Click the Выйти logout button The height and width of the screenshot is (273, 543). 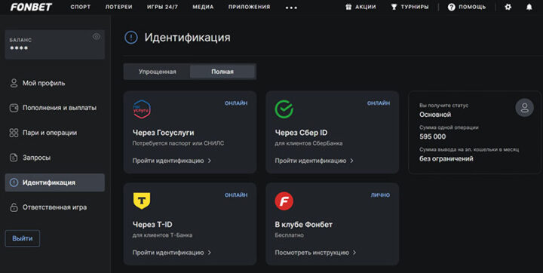click(23, 238)
